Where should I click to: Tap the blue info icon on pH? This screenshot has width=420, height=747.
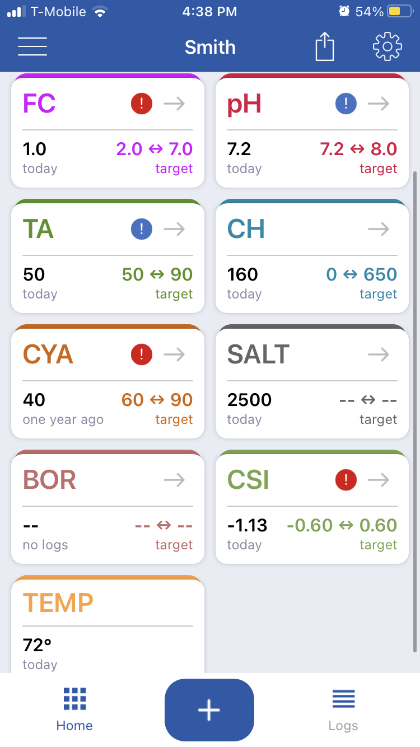[x=346, y=104]
